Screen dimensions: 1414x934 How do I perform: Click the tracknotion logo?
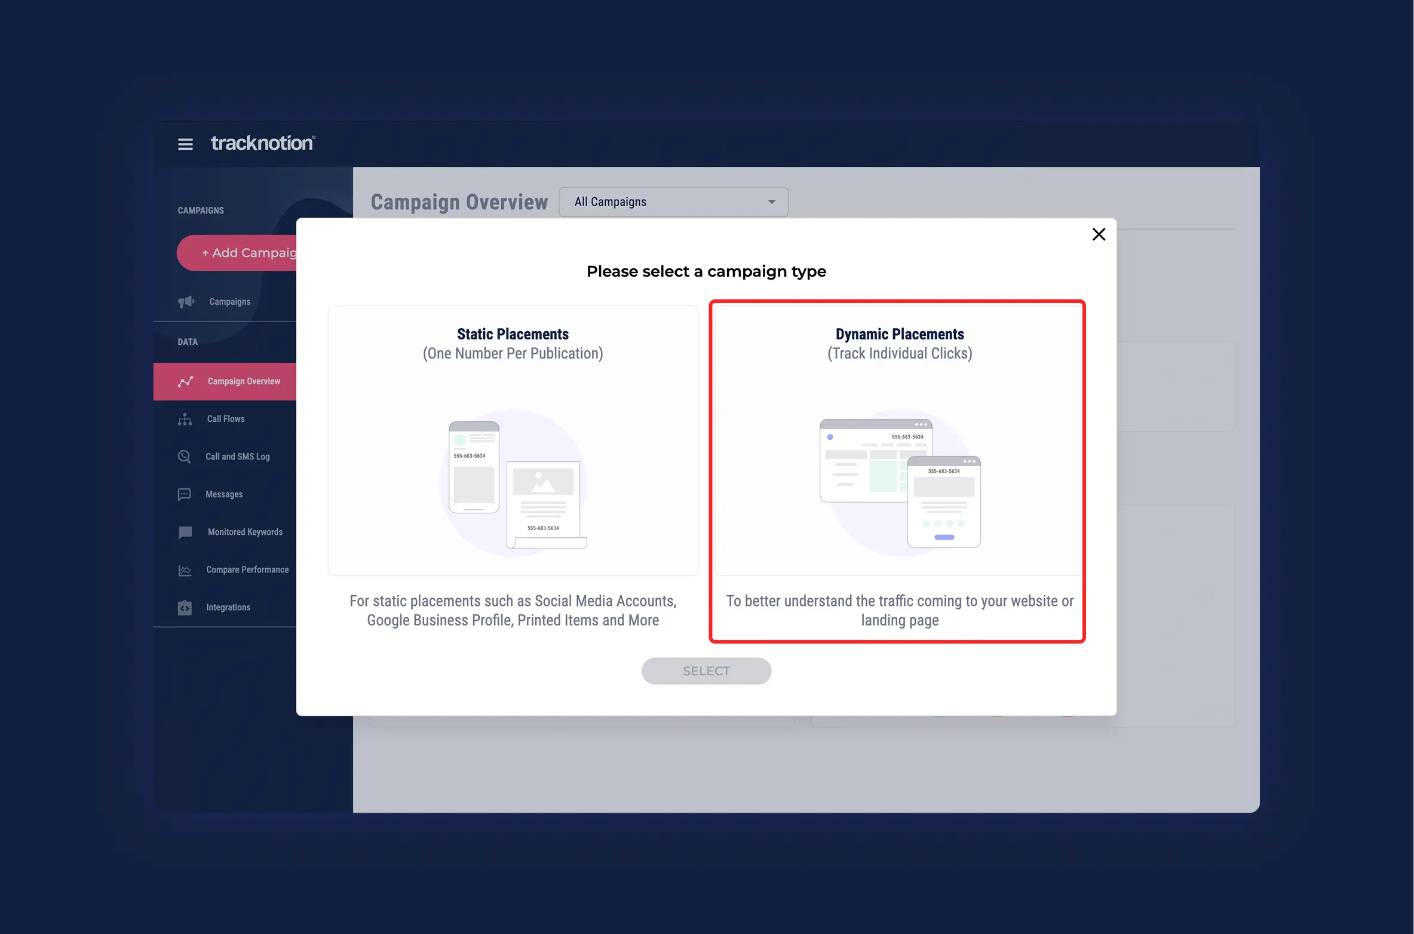click(262, 143)
